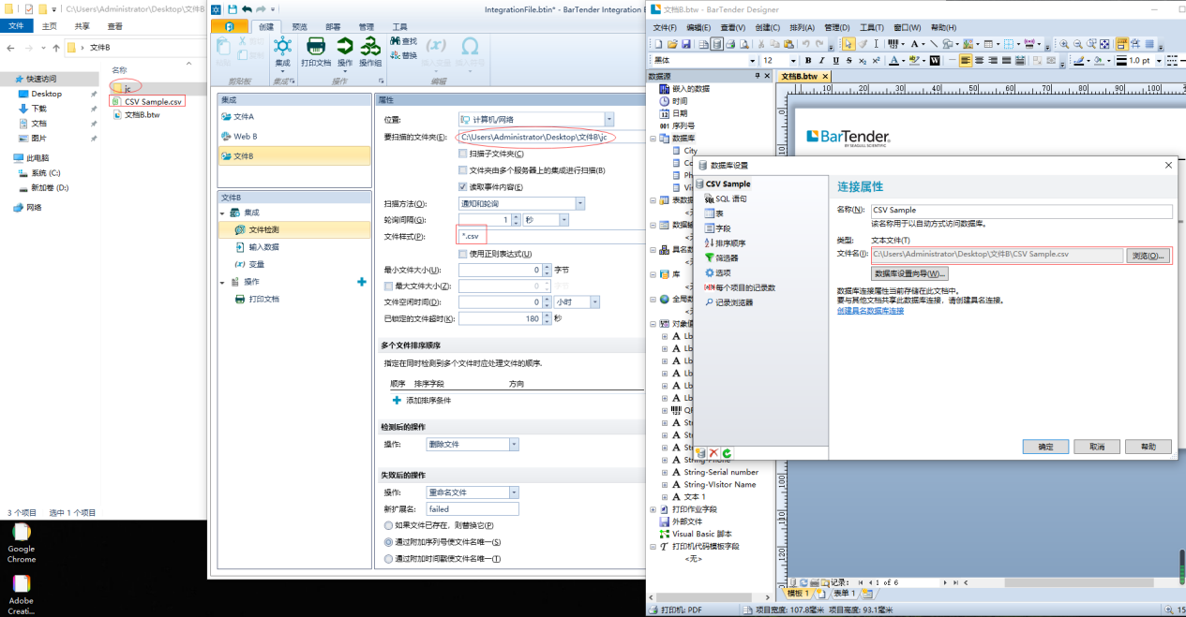The image size is (1186, 617).
Task: Switch to the 部署 ribbon tab
Action: tap(333, 27)
